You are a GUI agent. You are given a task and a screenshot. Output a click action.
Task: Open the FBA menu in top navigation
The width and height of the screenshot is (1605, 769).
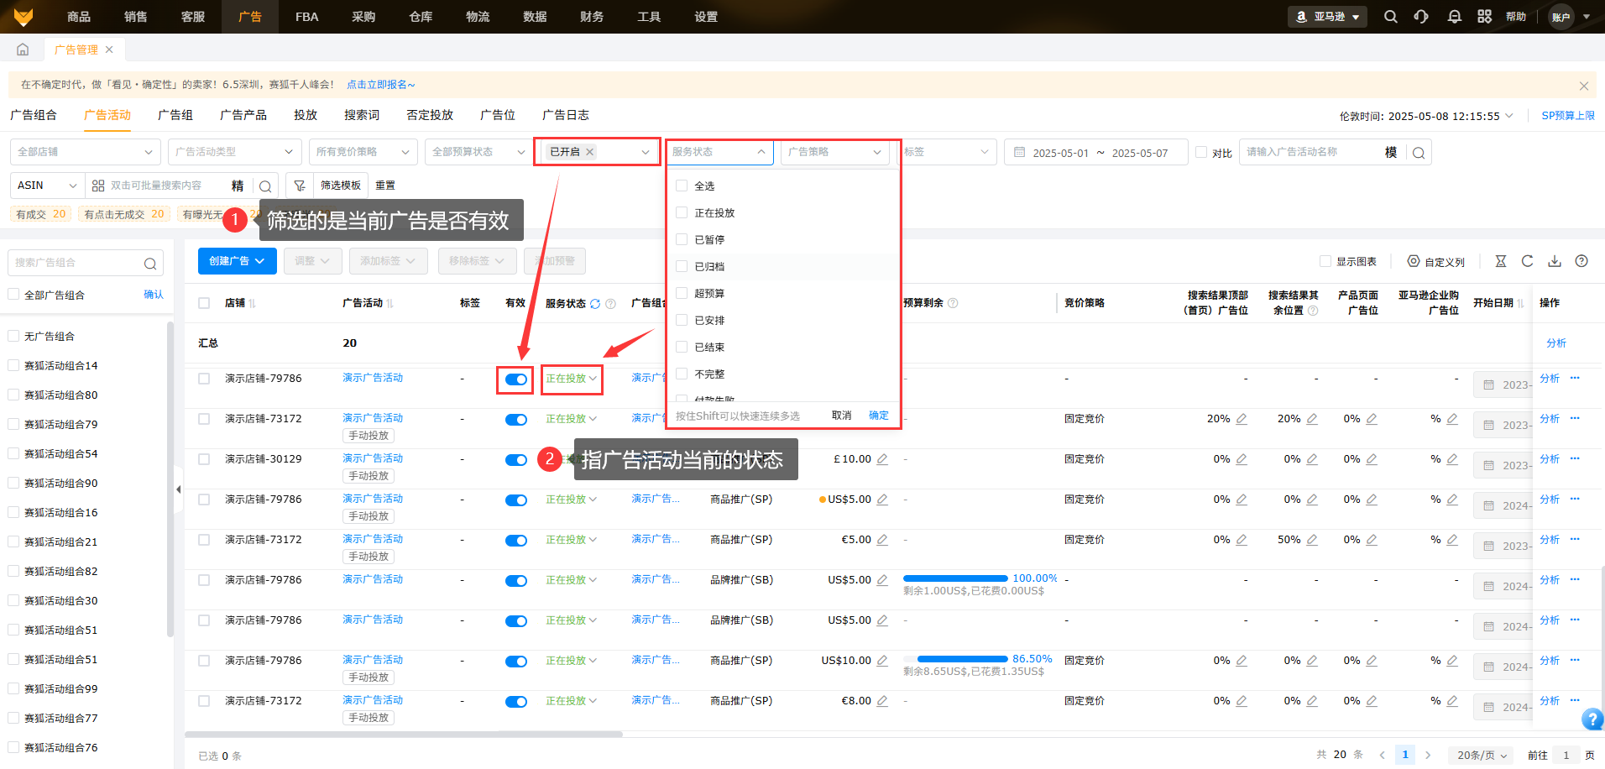tap(306, 17)
